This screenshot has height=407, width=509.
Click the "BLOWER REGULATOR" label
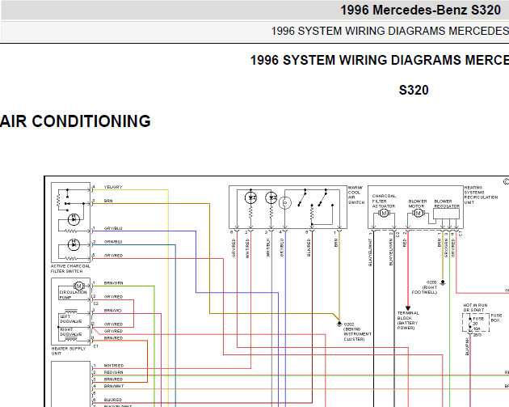[447, 204]
